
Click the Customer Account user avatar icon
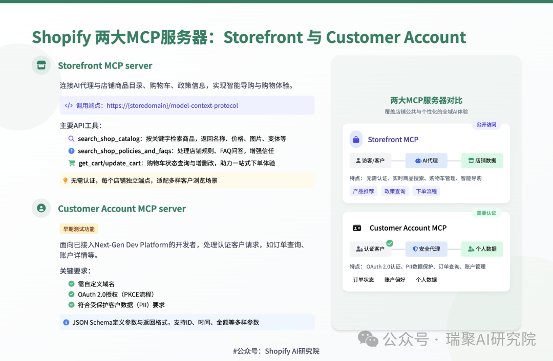41,208
